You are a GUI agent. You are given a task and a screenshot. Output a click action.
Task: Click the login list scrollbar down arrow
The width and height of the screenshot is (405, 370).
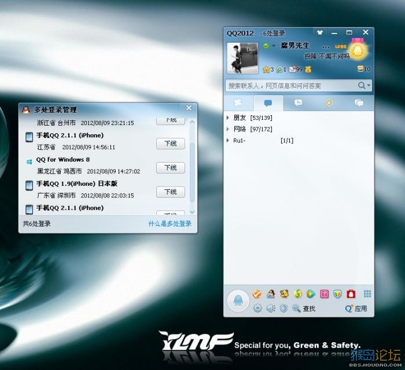pyautogui.click(x=192, y=212)
